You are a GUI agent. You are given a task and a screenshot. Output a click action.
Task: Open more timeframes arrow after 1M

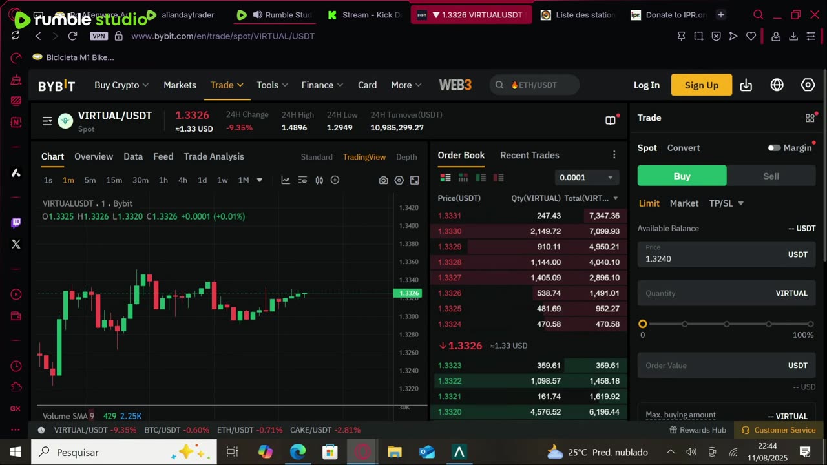tap(260, 180)
